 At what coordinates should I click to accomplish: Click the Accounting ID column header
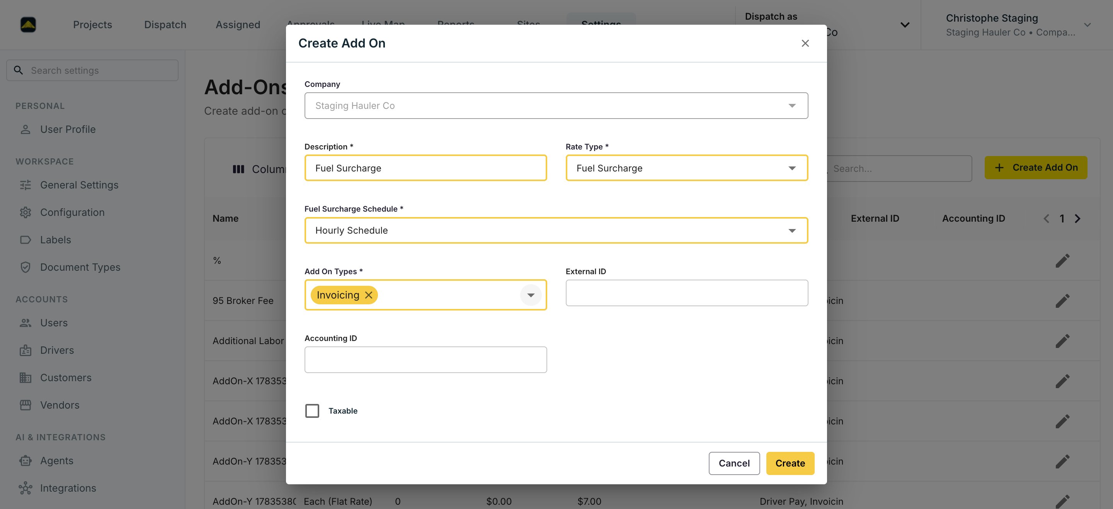point(973,219)
